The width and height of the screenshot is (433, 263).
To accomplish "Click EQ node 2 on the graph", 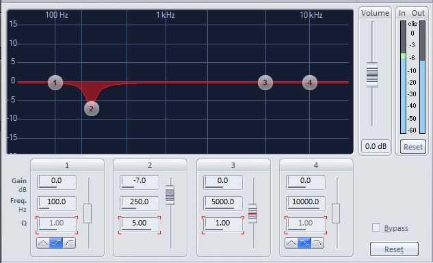I will click(92, 109).
